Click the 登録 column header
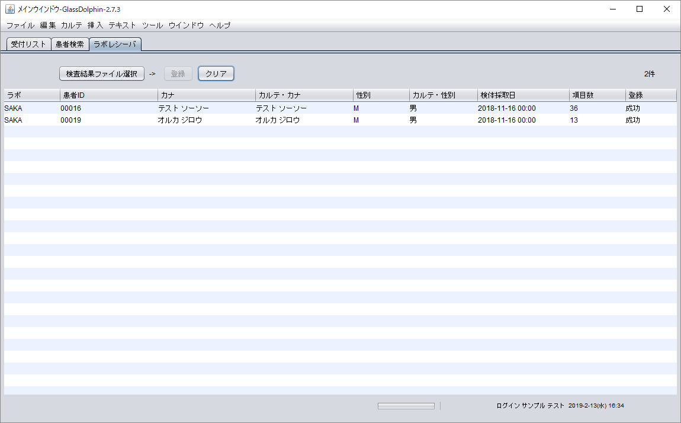Viewport: 681px width, 423px height. (650, 95)
